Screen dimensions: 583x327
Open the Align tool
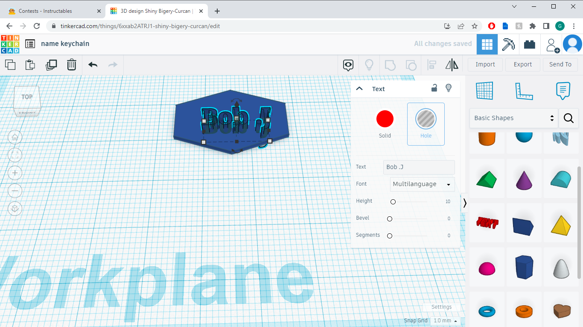pyautogui.click(x=431, y=64)
